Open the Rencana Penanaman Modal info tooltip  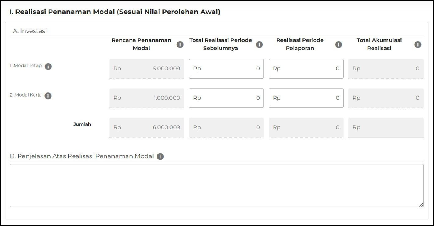click(x=180, y=44)
